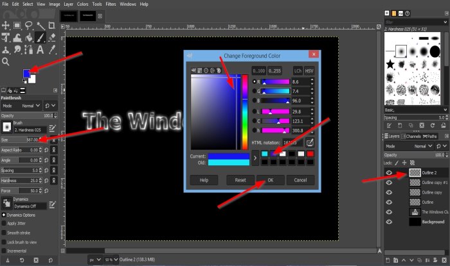450x266 pixels.
Task: Select the Paintbrush tool
Action: pos(40,37)
